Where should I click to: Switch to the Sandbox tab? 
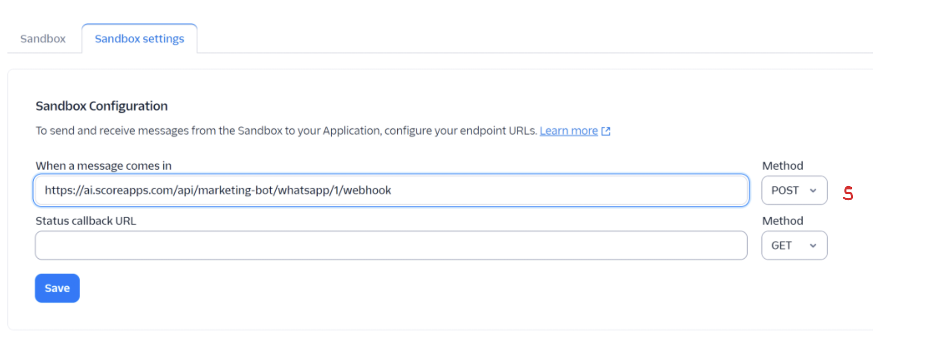pyautogui.click(x=43, y=38)
